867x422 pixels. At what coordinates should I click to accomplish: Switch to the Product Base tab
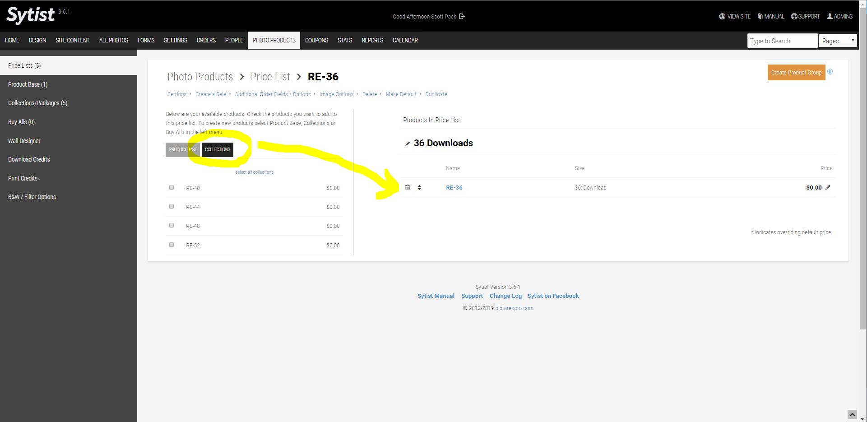tap(183, 149)
